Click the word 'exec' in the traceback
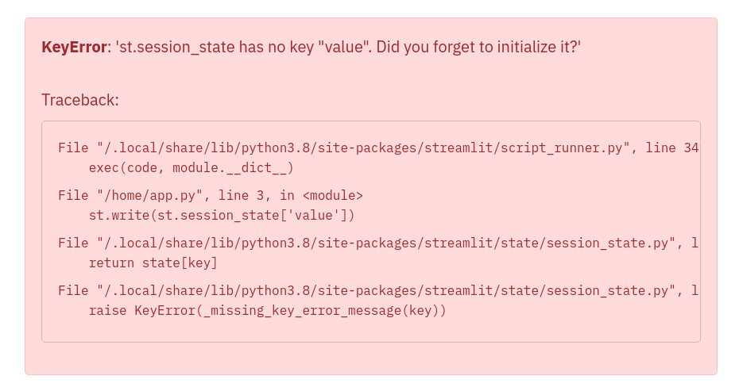743x391 pixels. tap(104, 167)
